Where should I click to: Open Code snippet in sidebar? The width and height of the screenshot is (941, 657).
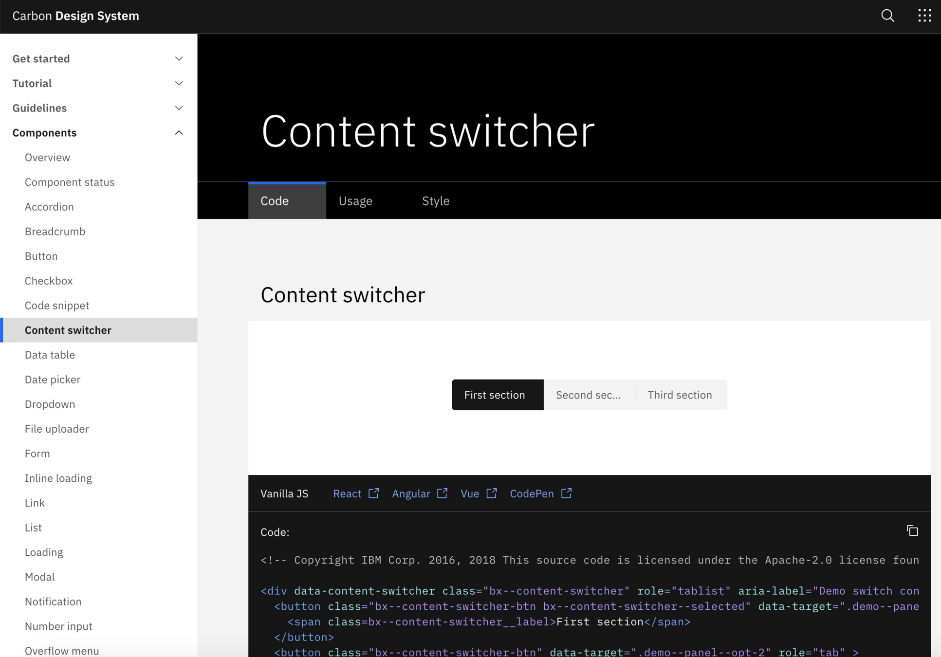click(57, 306)
